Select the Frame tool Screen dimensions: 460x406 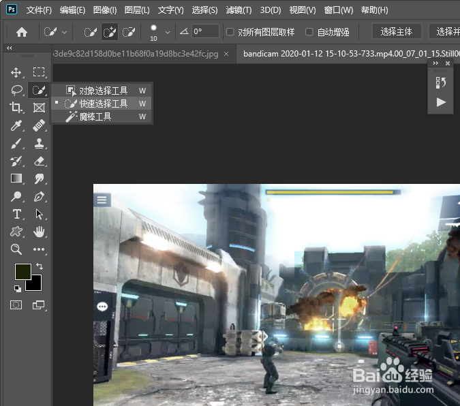(x=39, y=108)
